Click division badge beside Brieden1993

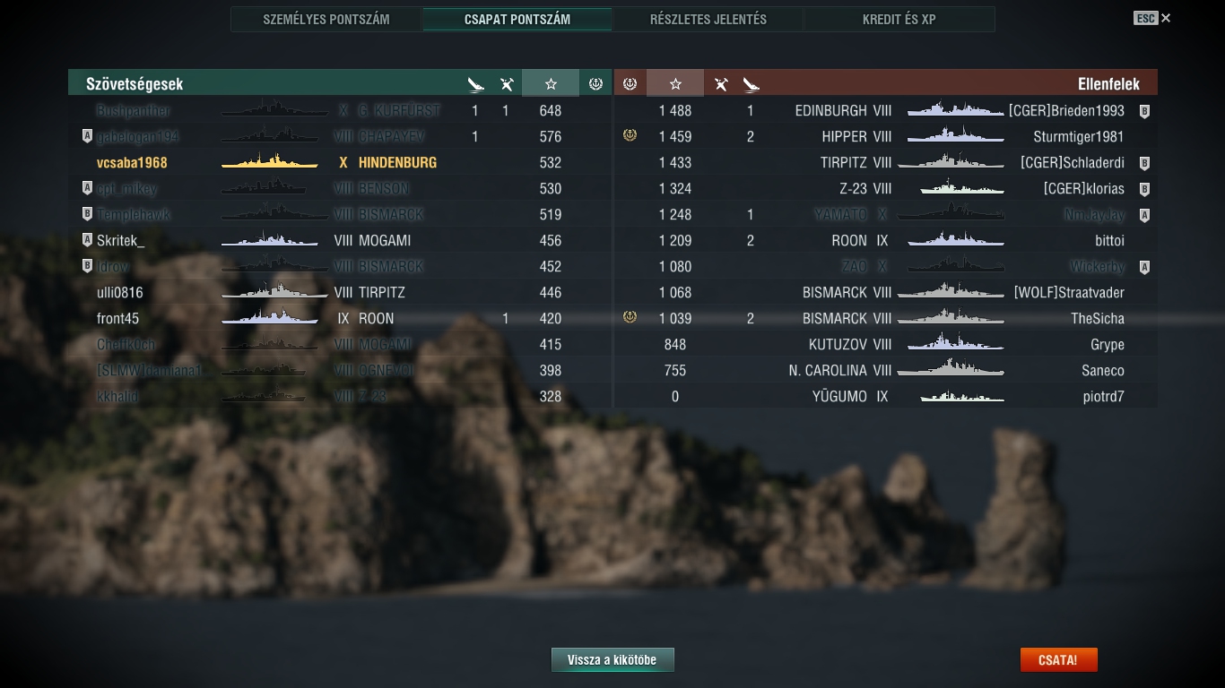tap(1144, 111)
